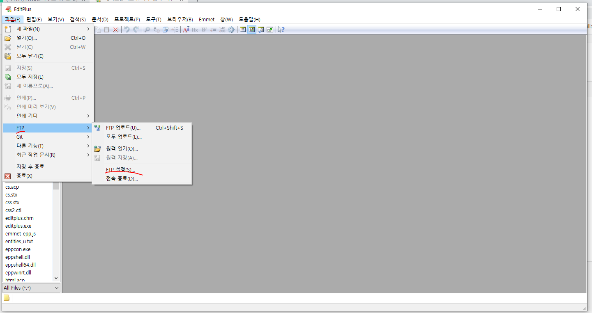Click the context Help pointer icon
Screen dimensions: 592x313
pyautogui.click(x=281, y=30)
